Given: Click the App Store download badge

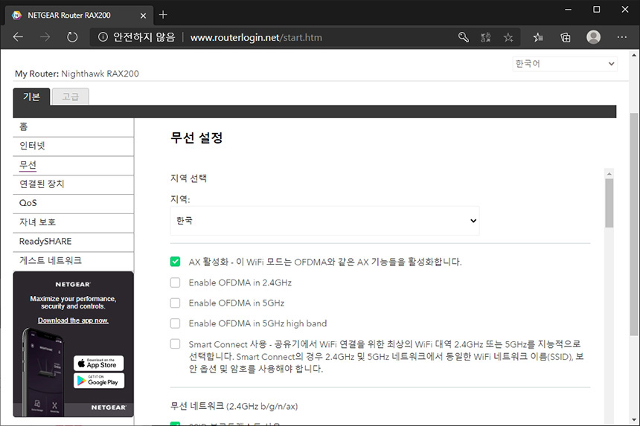Looking at the screenshot, I should [x=99, y=363].
